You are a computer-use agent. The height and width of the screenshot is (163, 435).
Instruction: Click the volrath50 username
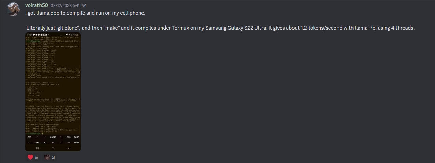point(36,5)
